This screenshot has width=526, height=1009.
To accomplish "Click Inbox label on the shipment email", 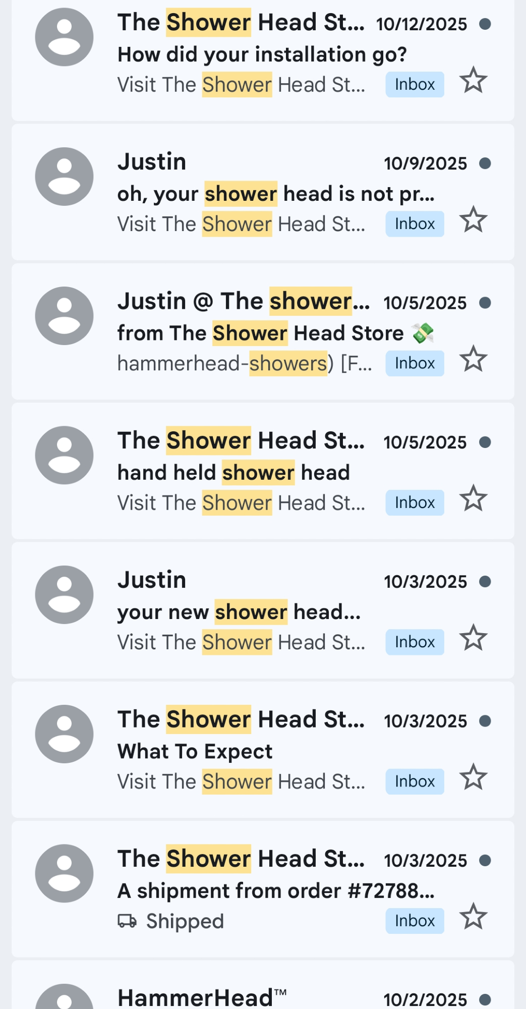I will coord(415,921).
